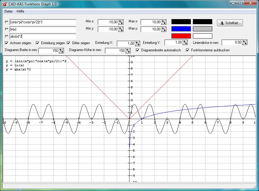Click the Einteilung X spinner arrows
259x191 pixels.
[138, 43]
